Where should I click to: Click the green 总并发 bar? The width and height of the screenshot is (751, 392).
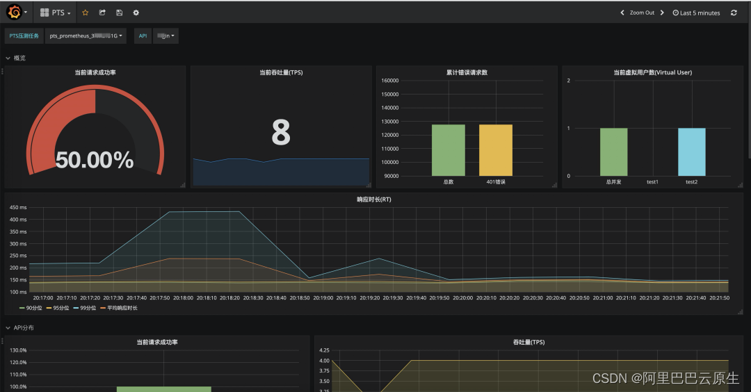[x=613, y=152]
